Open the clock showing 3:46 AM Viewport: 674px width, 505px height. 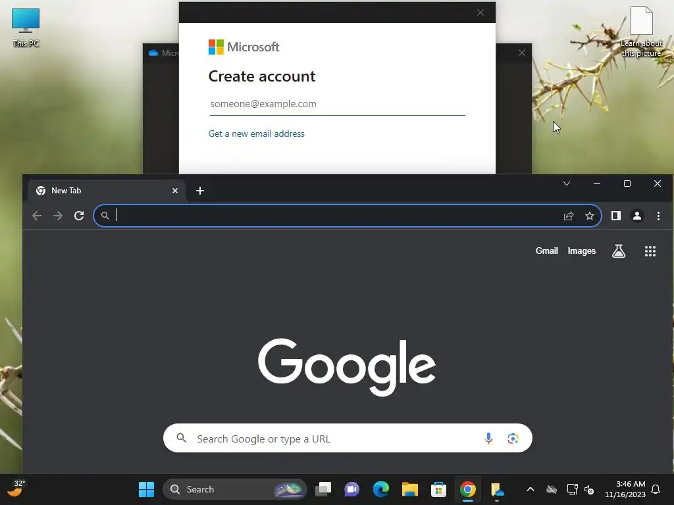point(631,484)
